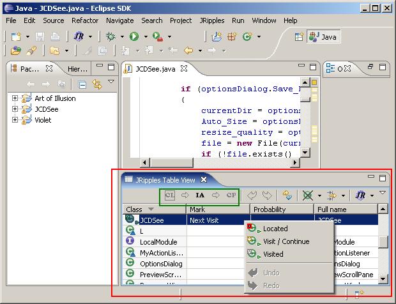
Task: Click the refresh arrows icon in JRipples toolbar
Action: [x=287, y=195]
